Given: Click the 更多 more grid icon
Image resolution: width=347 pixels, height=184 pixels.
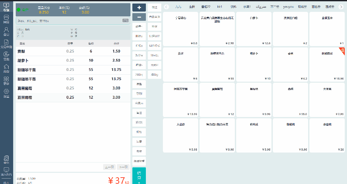Looking at the screenshot, I should click(6, 81).
